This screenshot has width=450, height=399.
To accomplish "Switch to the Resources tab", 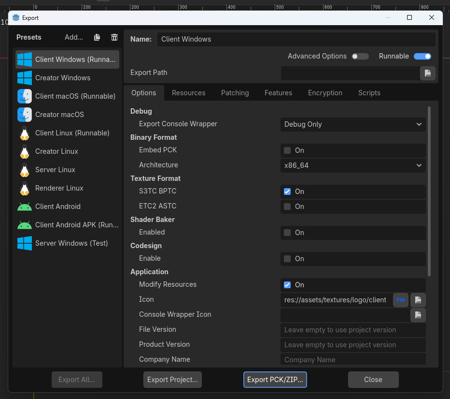I will pos(189,93).
